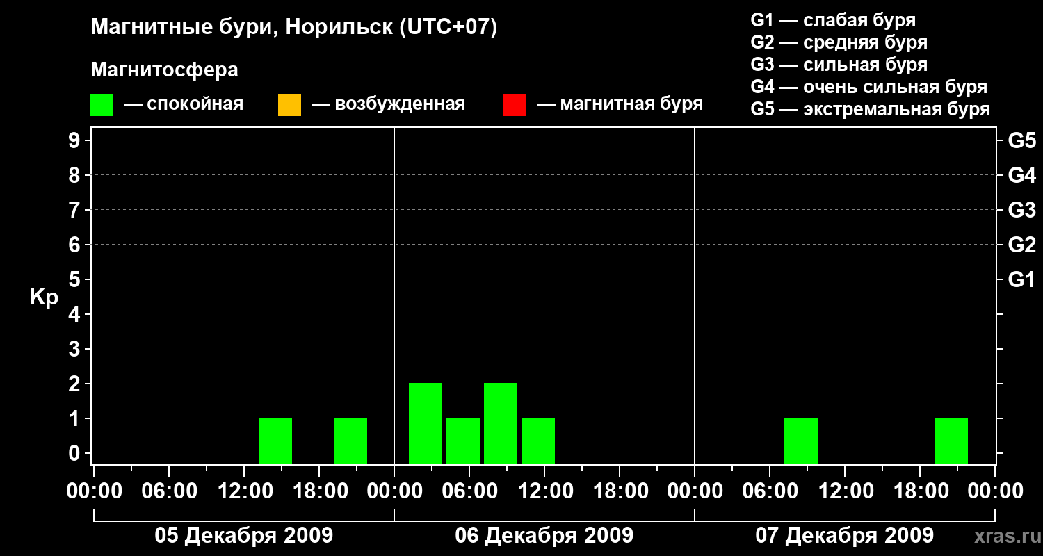Click 'G3 — сильная буря' legend line
1043x556 pixels.
[x=839, y=65]
